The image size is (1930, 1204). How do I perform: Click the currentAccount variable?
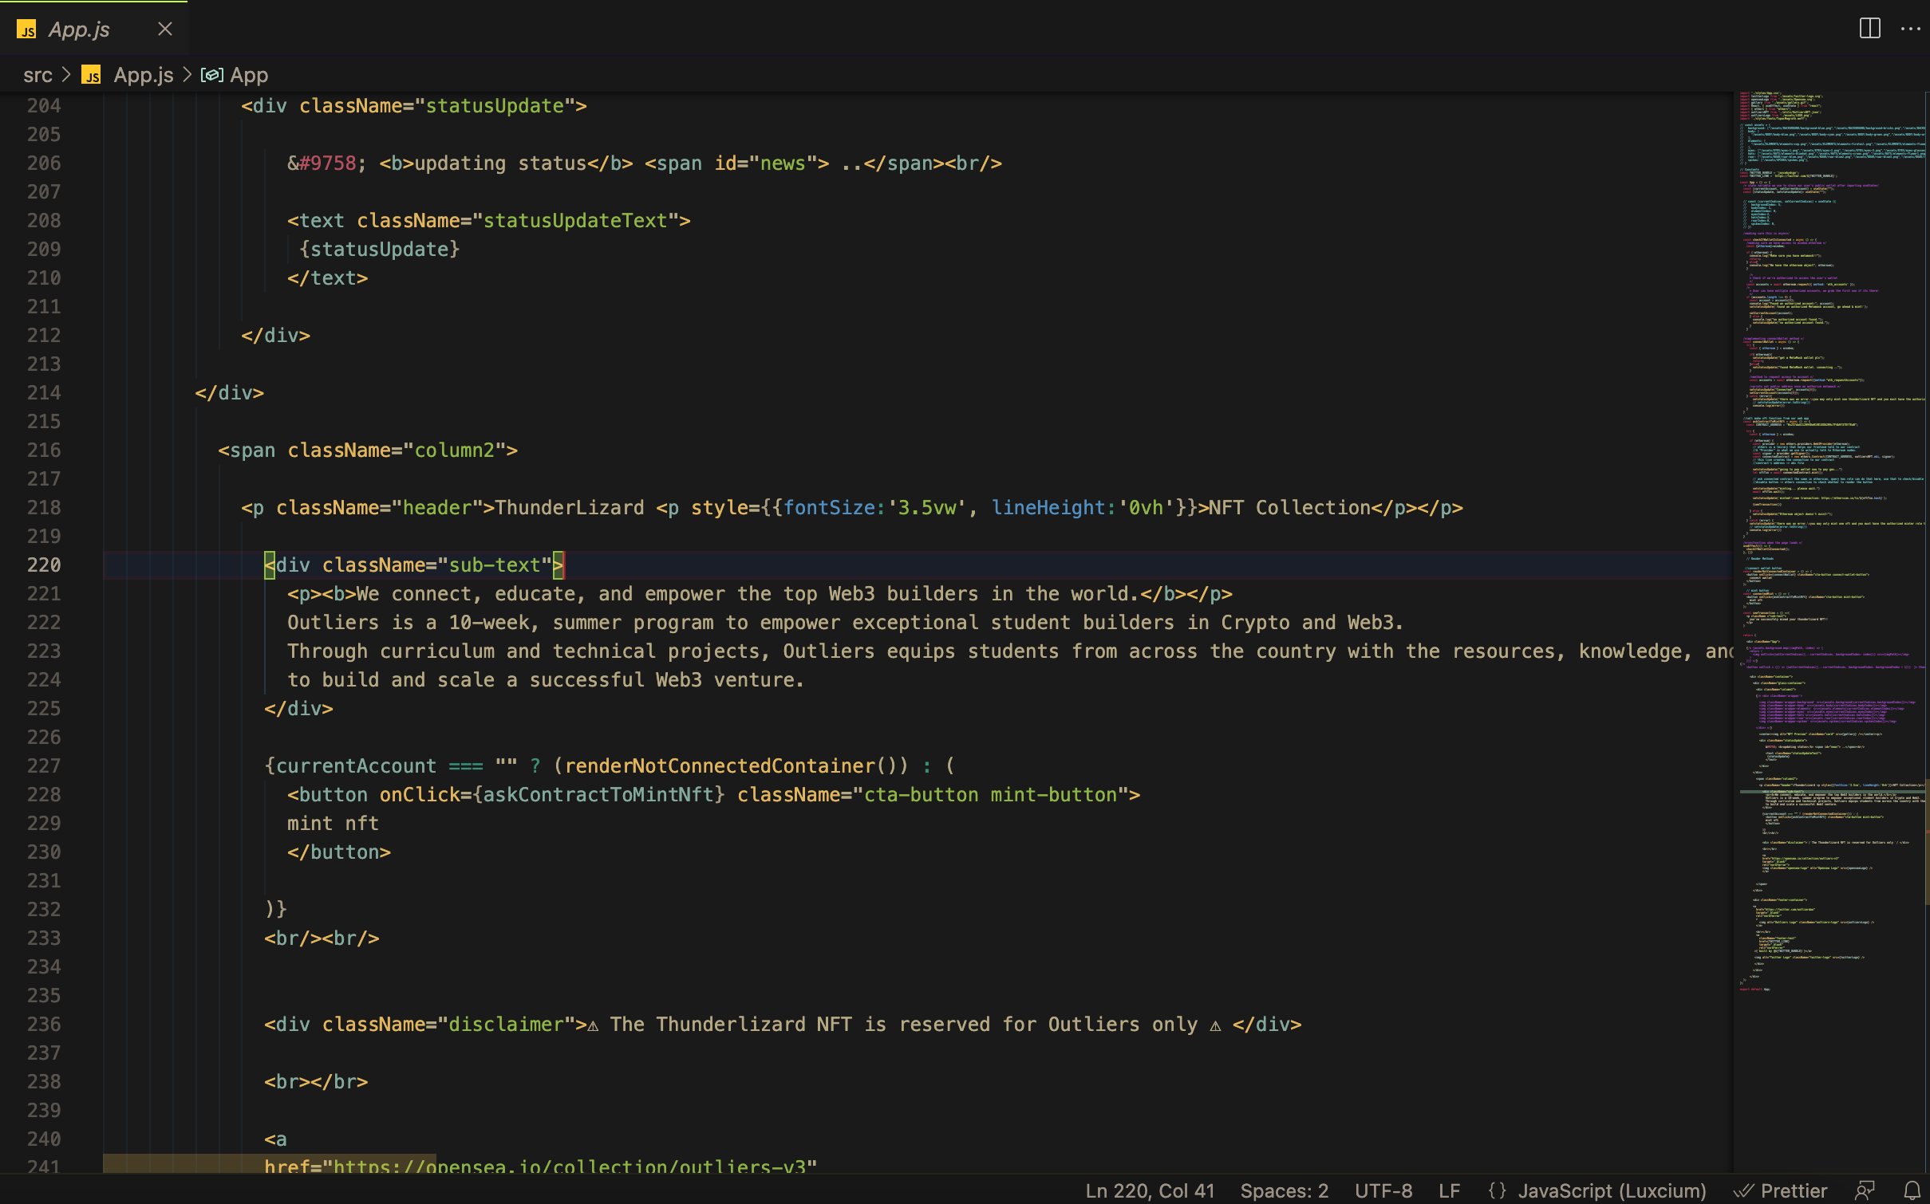tap(356, 766)
